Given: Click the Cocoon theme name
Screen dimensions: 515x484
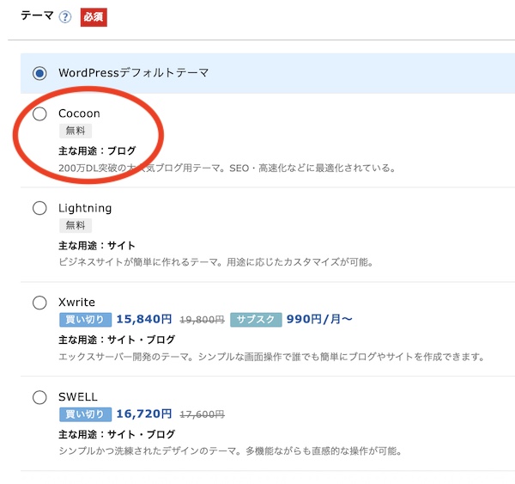Looking at the screenshot, I should (79, 113).
